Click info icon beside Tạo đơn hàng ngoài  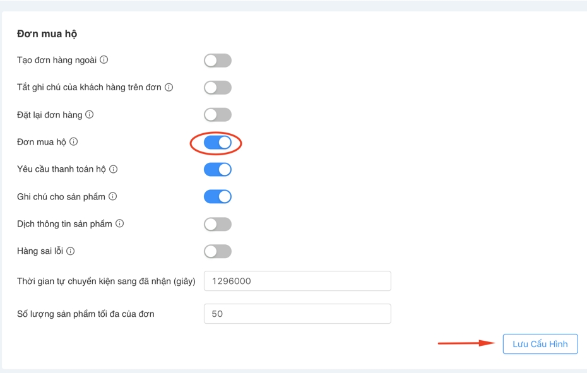[x=104, y=60]
